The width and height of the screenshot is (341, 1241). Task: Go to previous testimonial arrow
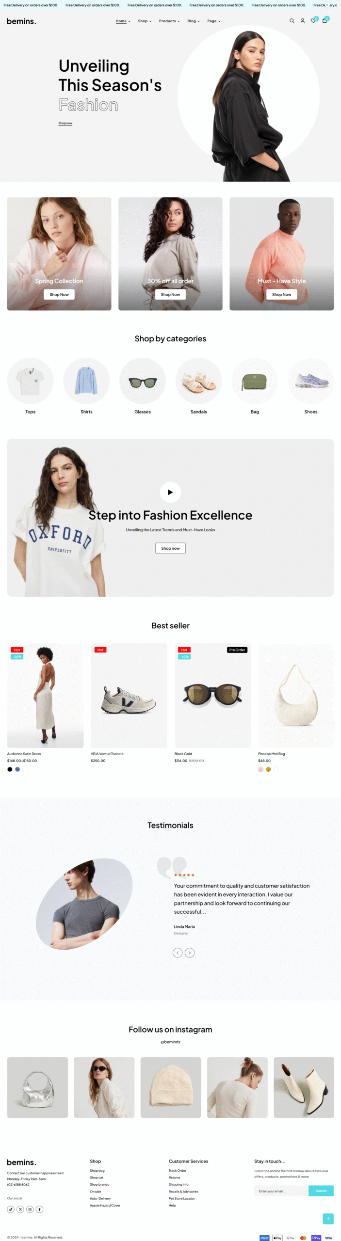click(178, 953)
